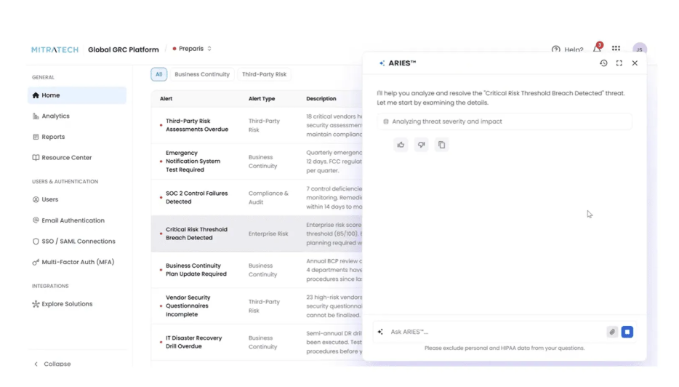This screenshot has width=679, height=387.
Task: Click Global GRC Platform title
Action: tap(124, 49)
